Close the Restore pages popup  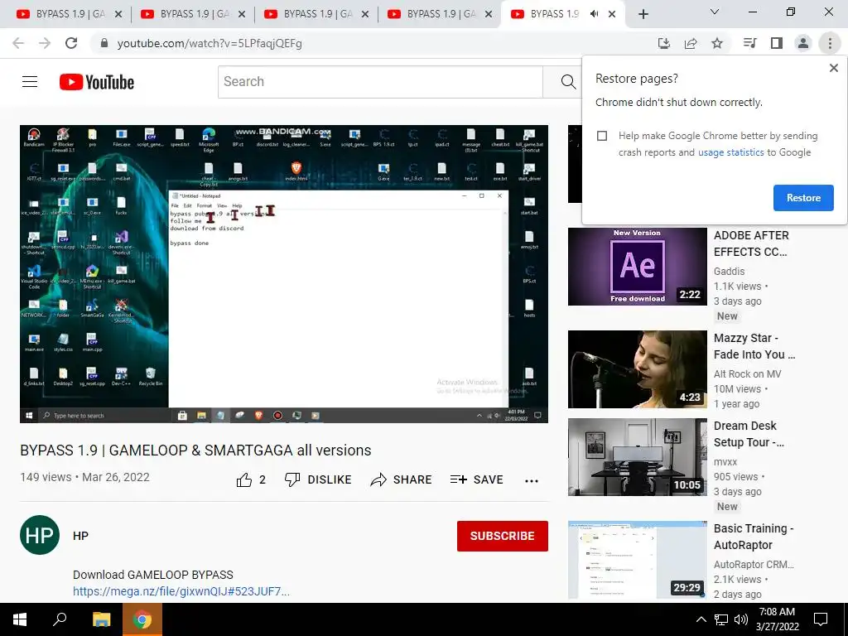point(833,68)
